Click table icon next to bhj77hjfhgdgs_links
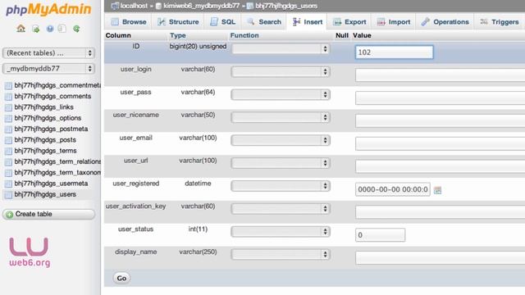Image resolution: width=525 pixels, height=295 pixels. coord(8,107)
